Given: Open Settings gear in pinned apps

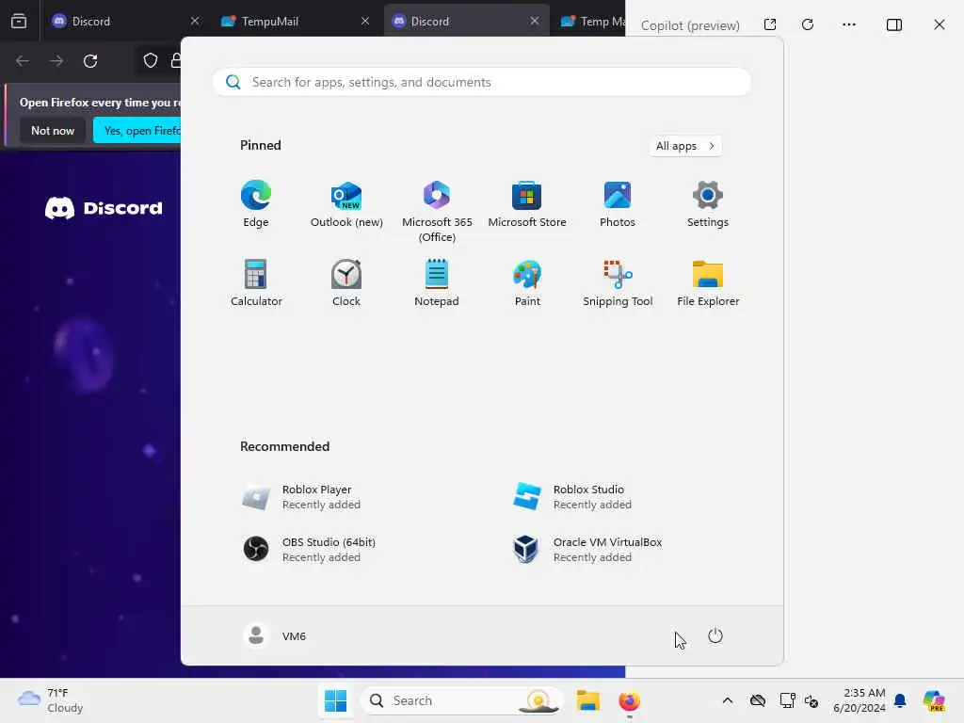Looking at the screenshot, I should [708, 204].
